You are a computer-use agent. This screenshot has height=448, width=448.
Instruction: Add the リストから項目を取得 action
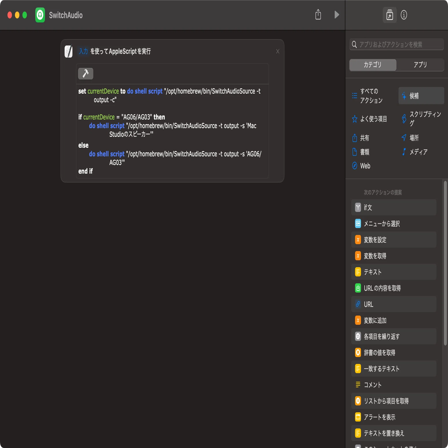[394, 401]
